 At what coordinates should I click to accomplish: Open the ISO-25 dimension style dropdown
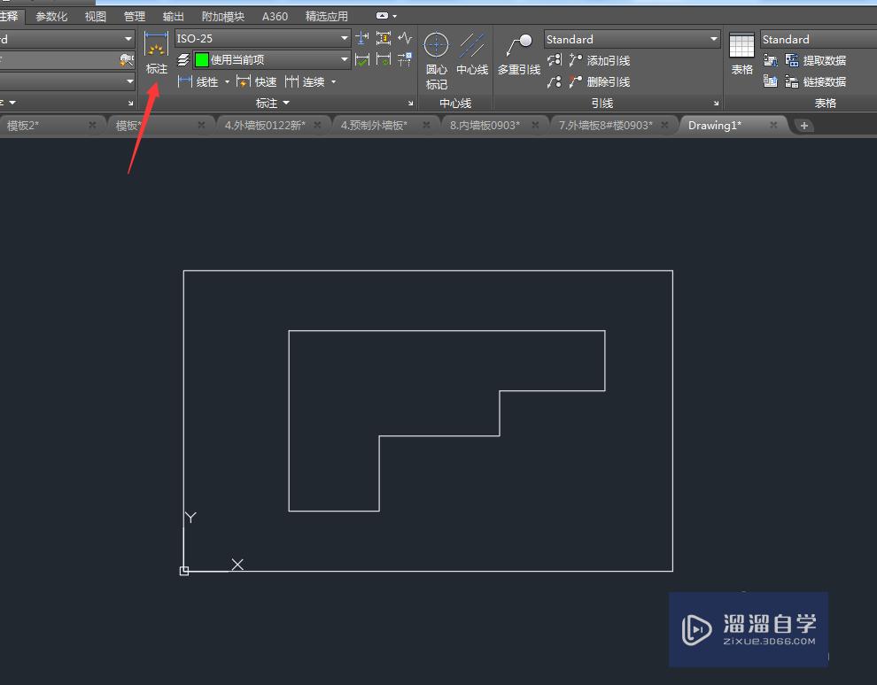(344, 39)
